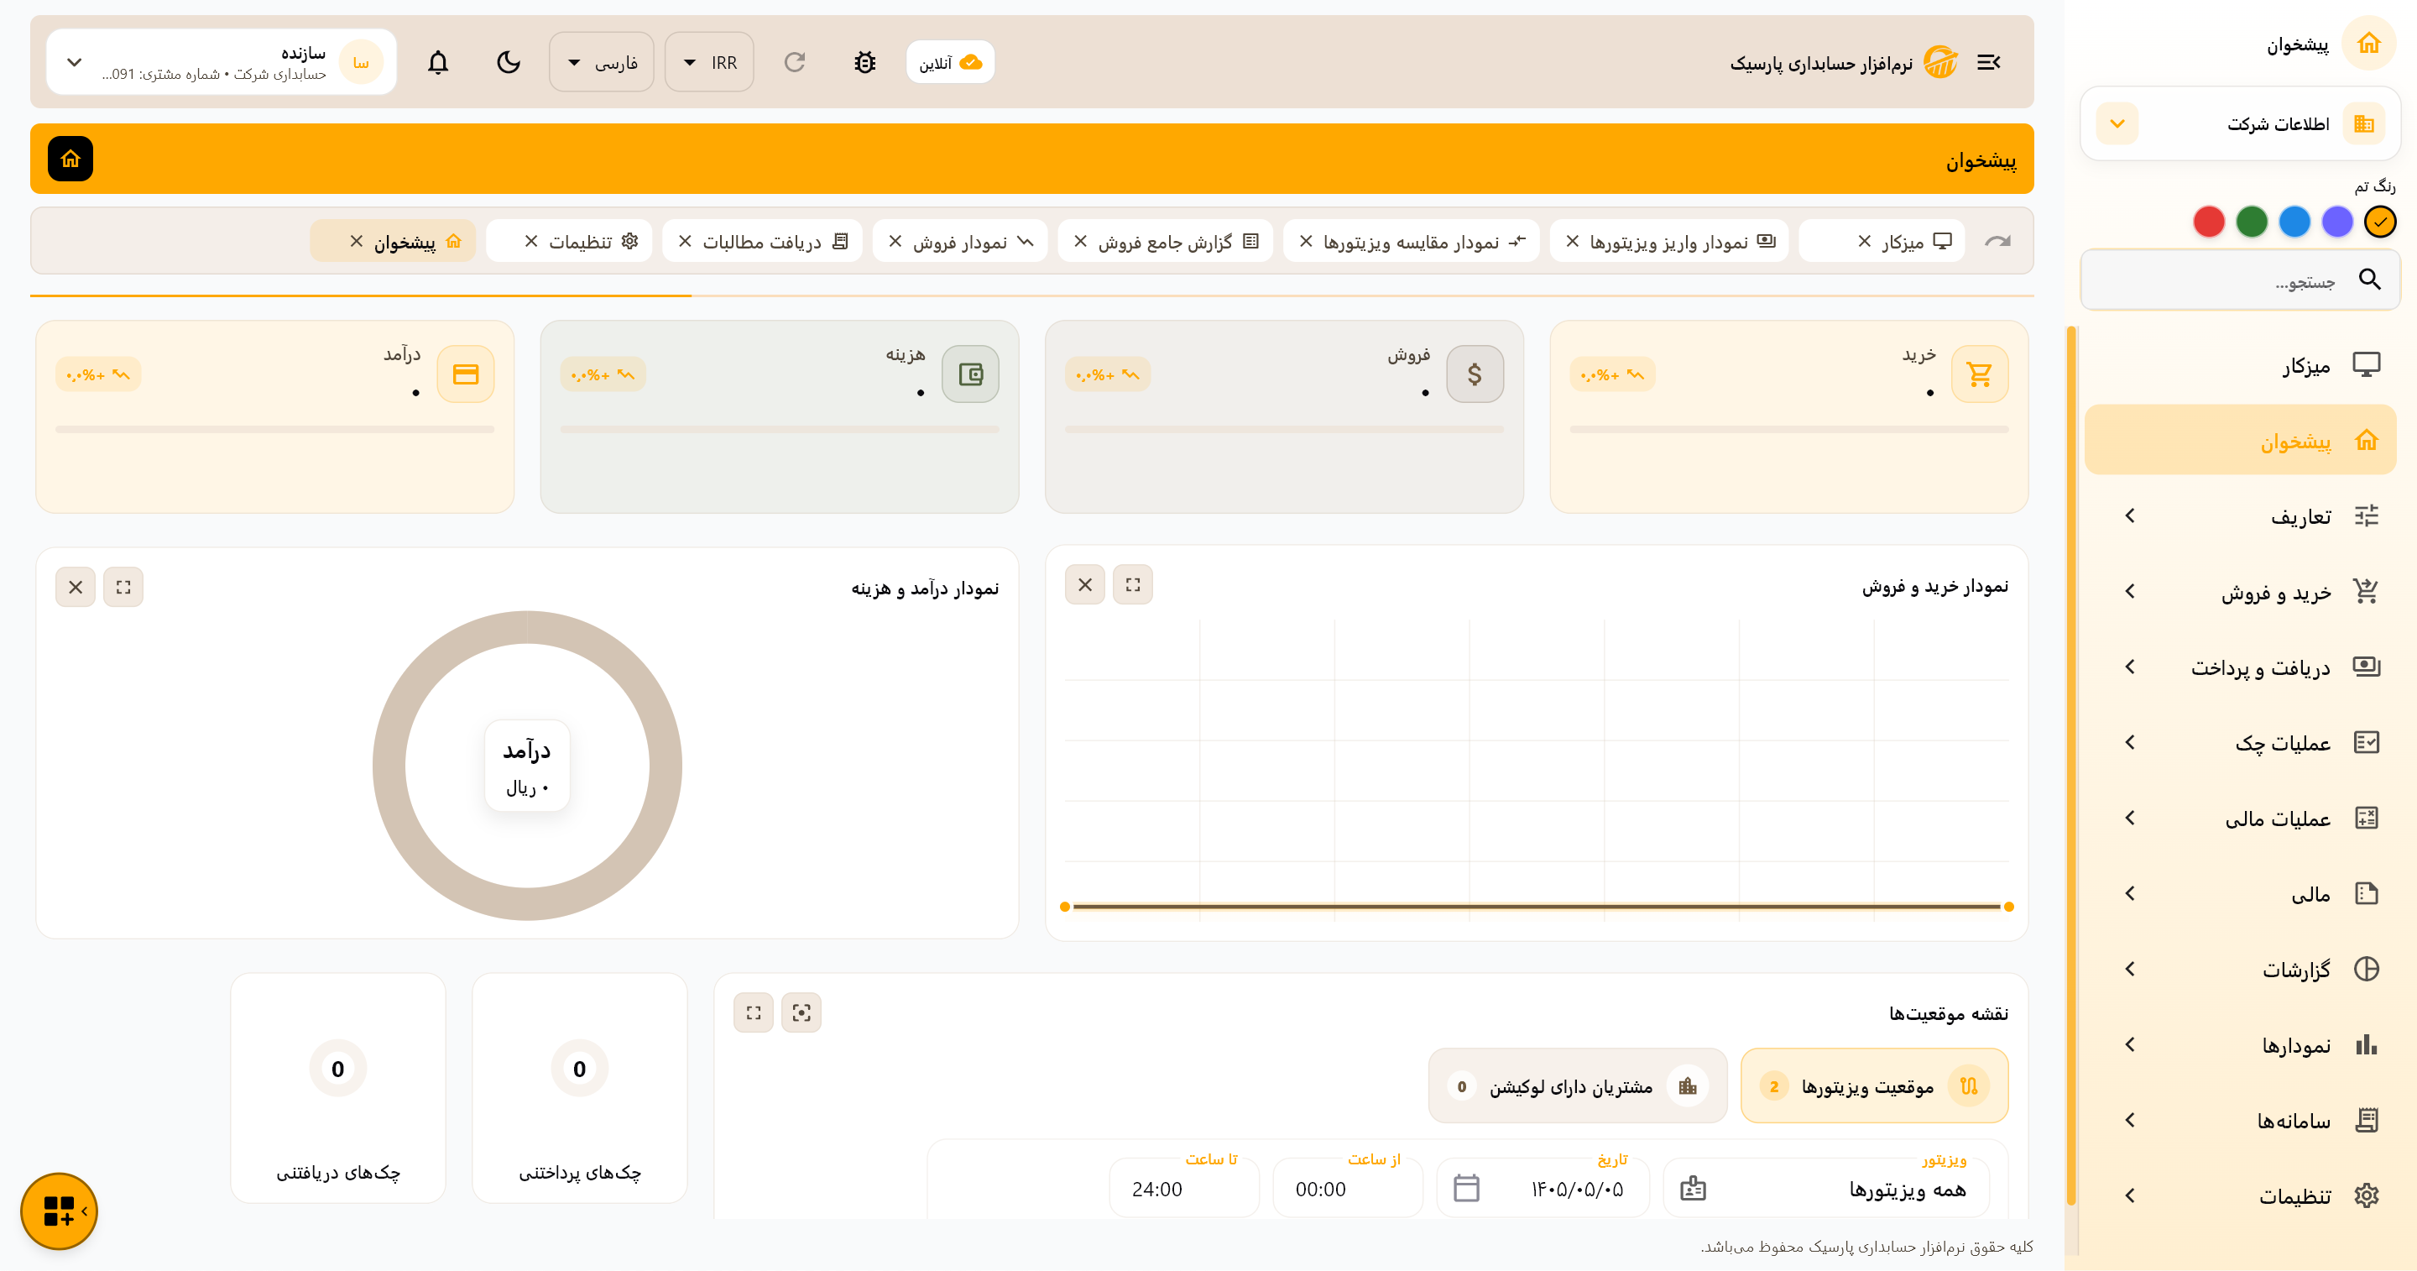The height and width of the screenshot is (1271, 2417).
Task: Expand the نقشه موقعیت‌ها map fullscreen
Action: [x=754, y=1012]
